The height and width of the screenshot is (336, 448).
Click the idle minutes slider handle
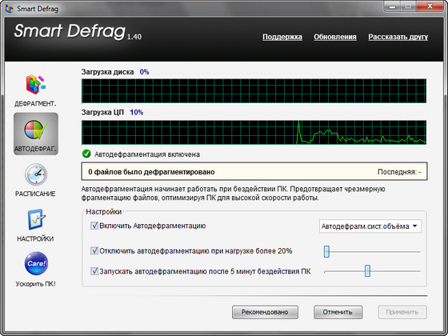pyautogui.click(x=367, y=270)
